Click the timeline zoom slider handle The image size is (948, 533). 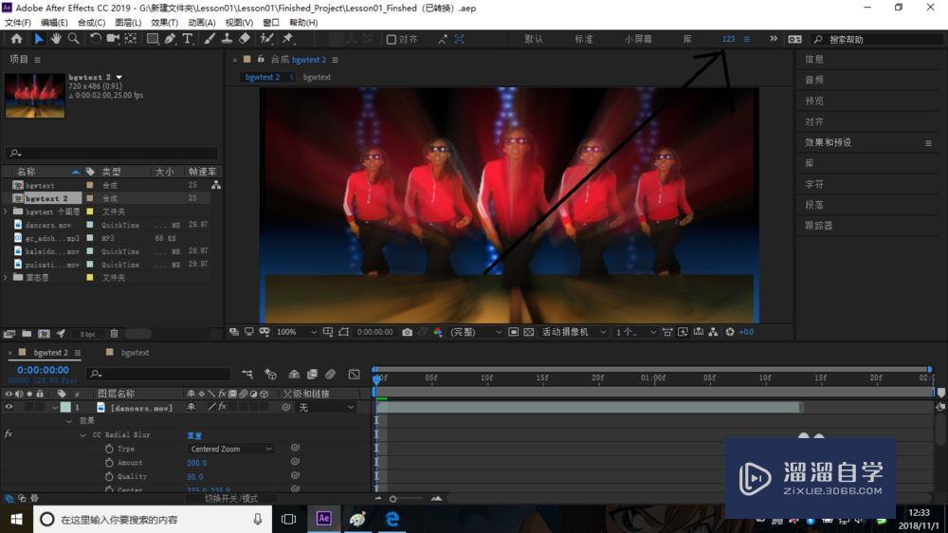pos(393,499)
